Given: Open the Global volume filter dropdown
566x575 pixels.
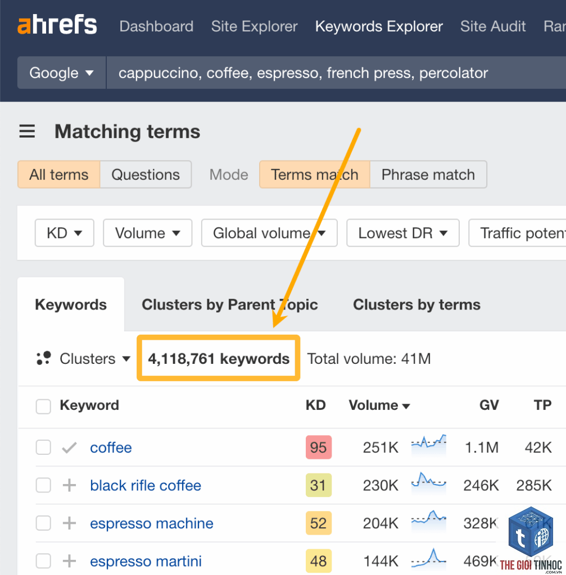Looking at the screenshot, I should [x=269, y=233].
